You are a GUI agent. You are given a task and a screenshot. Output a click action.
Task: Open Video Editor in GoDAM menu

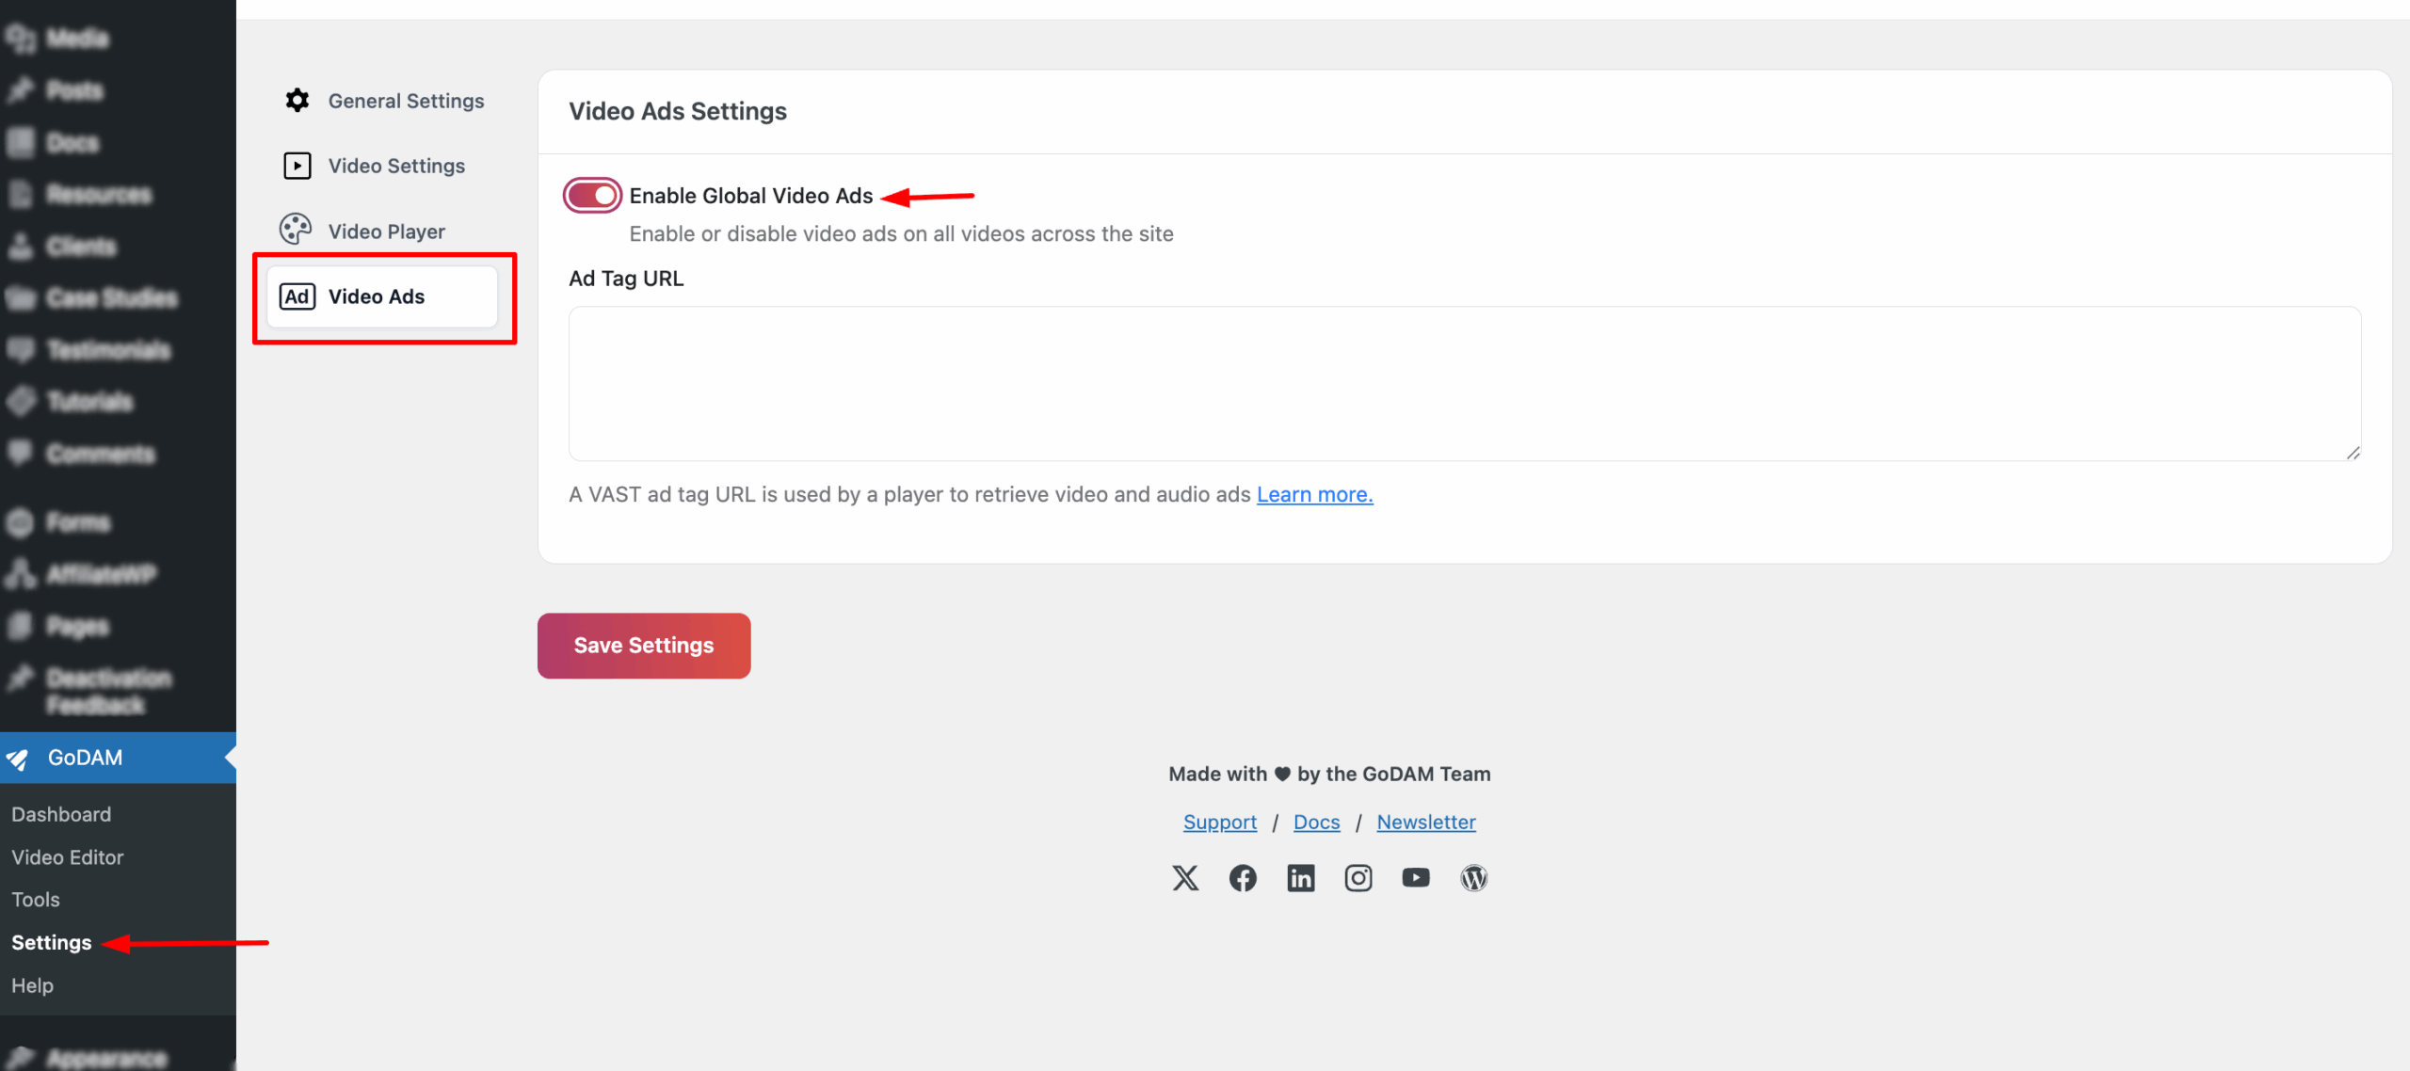pyautogui.click(x=68, y=857)
